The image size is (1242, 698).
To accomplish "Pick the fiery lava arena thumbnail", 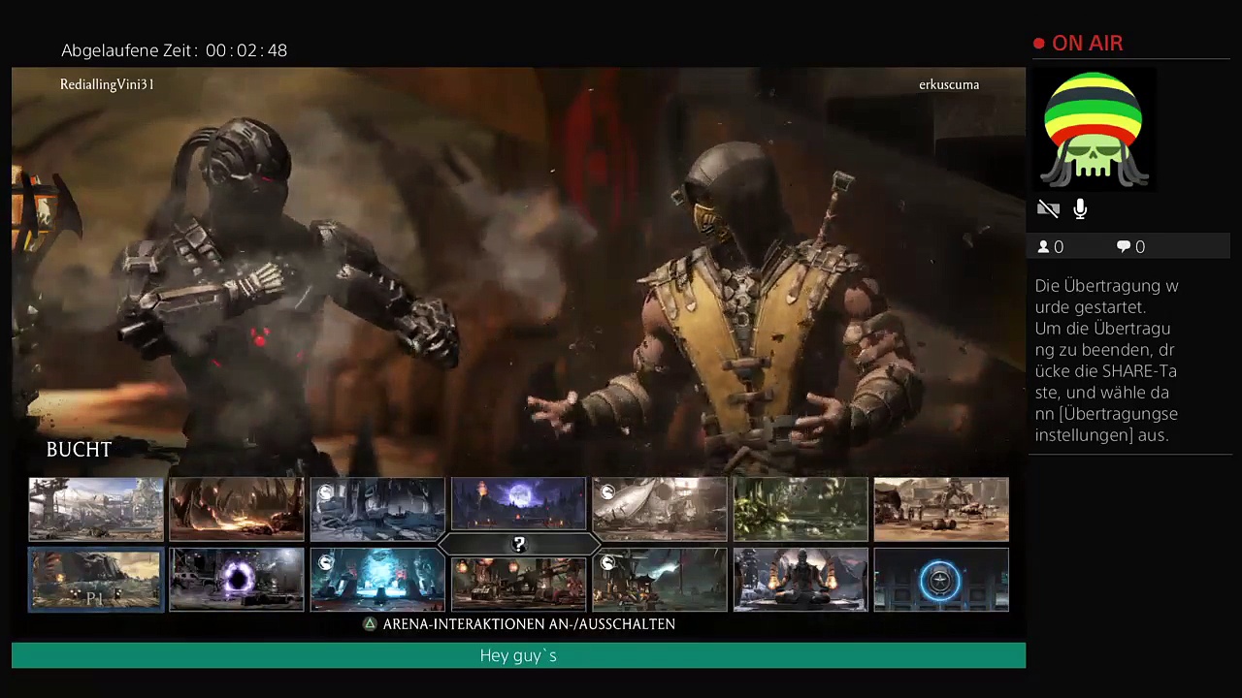I will 237,508.
